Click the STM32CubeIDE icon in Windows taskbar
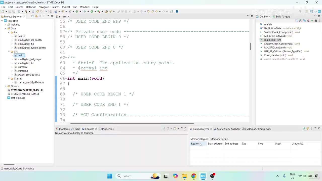Image resolution: width=322 pixels, height=181 pixels. (203, 176)
